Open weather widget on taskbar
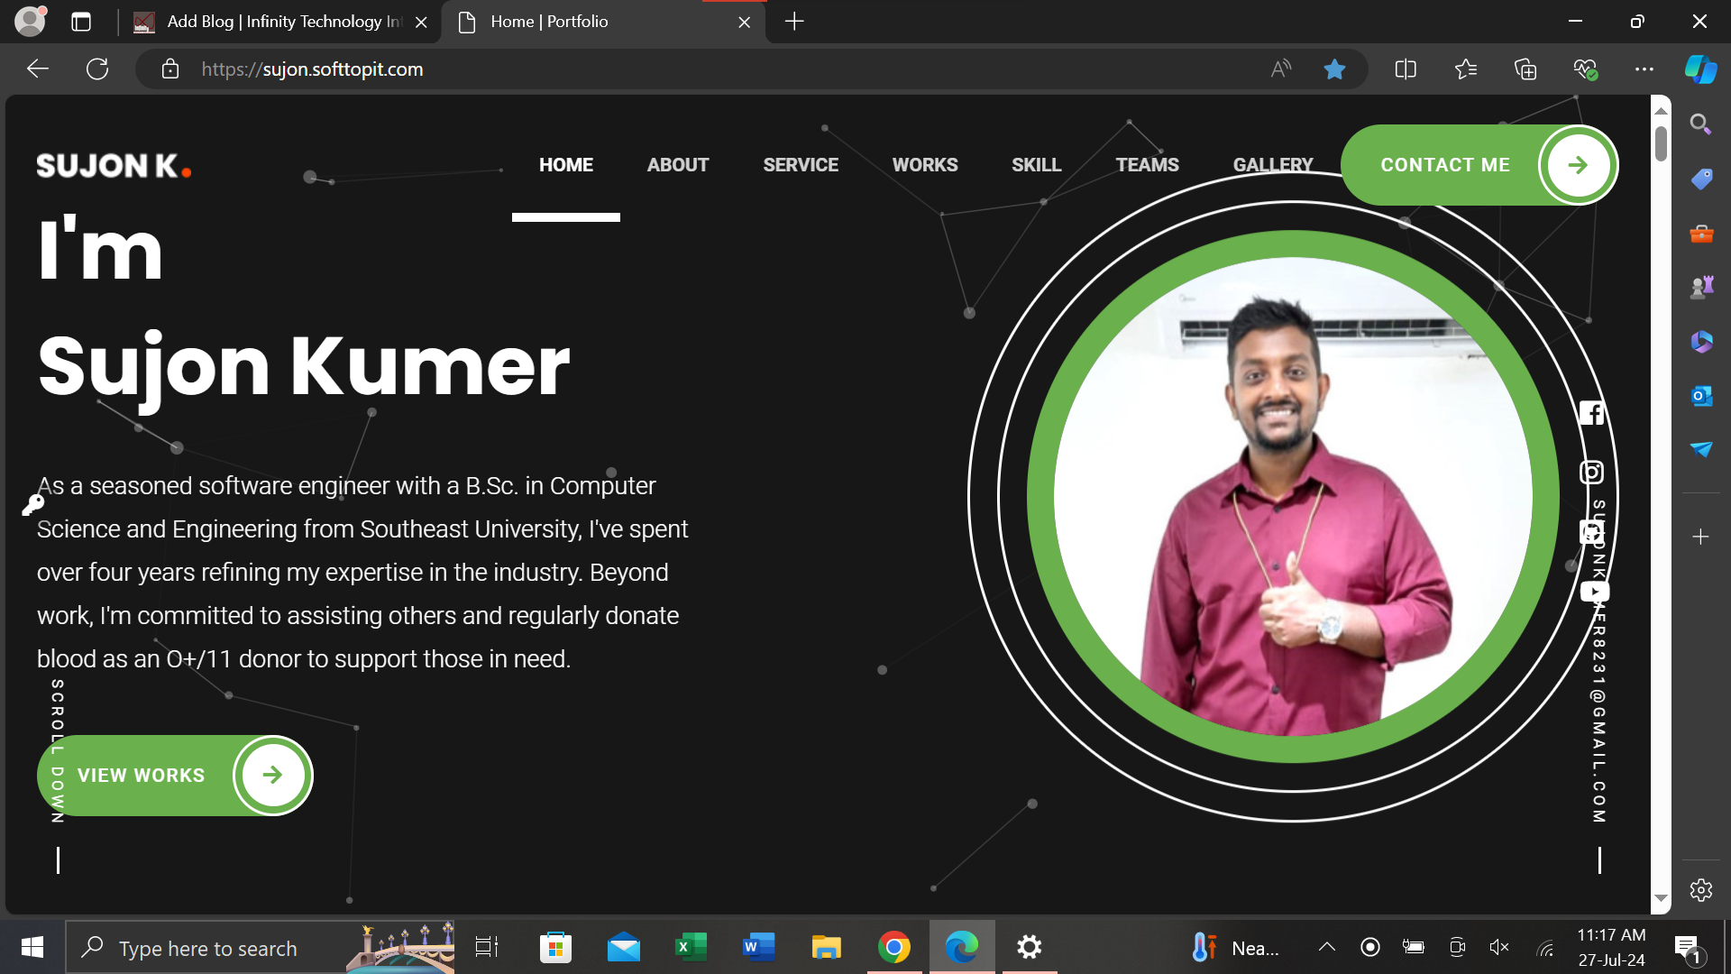1731x974 pixels. coord(1234,947)
